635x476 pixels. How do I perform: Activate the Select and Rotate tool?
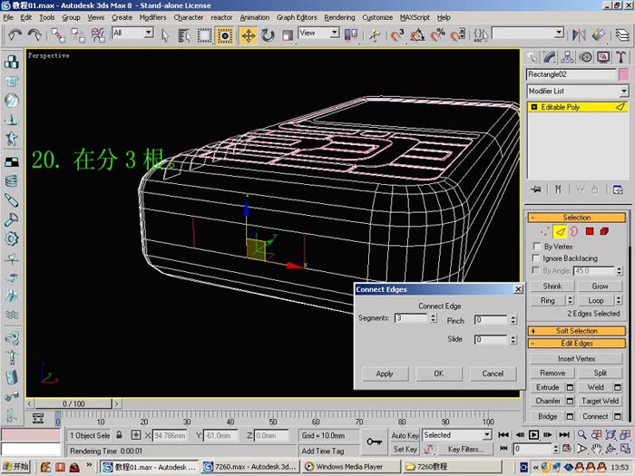click(268, 35)
